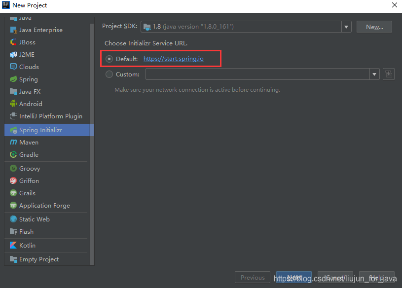Select the 'Flash' list entry text

27,231
